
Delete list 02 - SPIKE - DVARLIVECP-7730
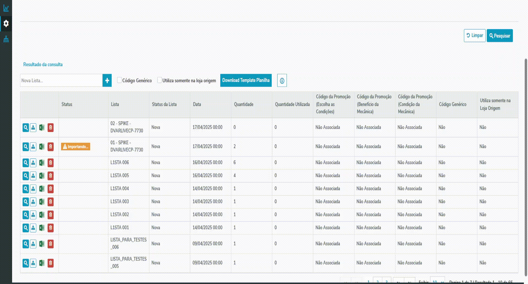click(x=51, y=128)
